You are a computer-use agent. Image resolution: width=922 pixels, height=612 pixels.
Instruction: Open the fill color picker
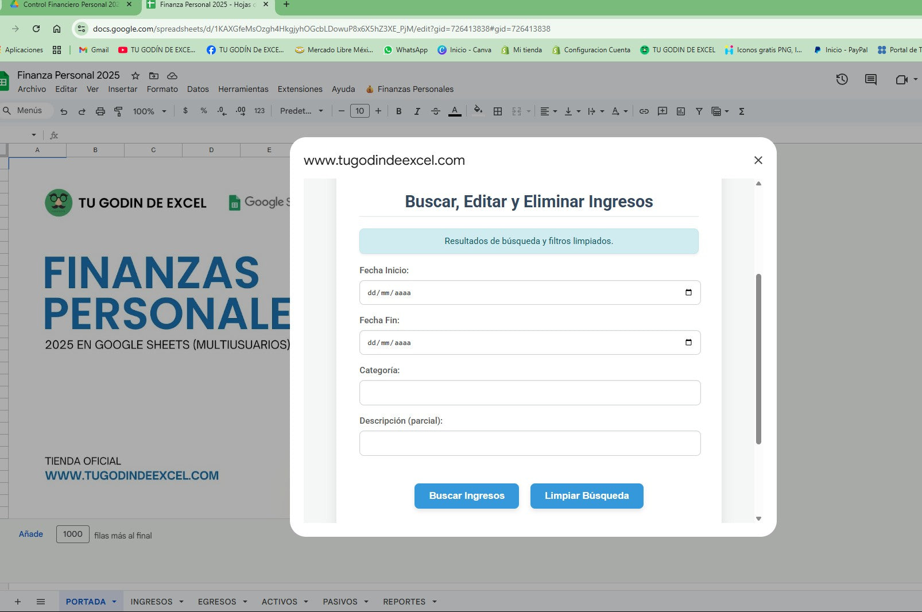(x=478, y=111)
